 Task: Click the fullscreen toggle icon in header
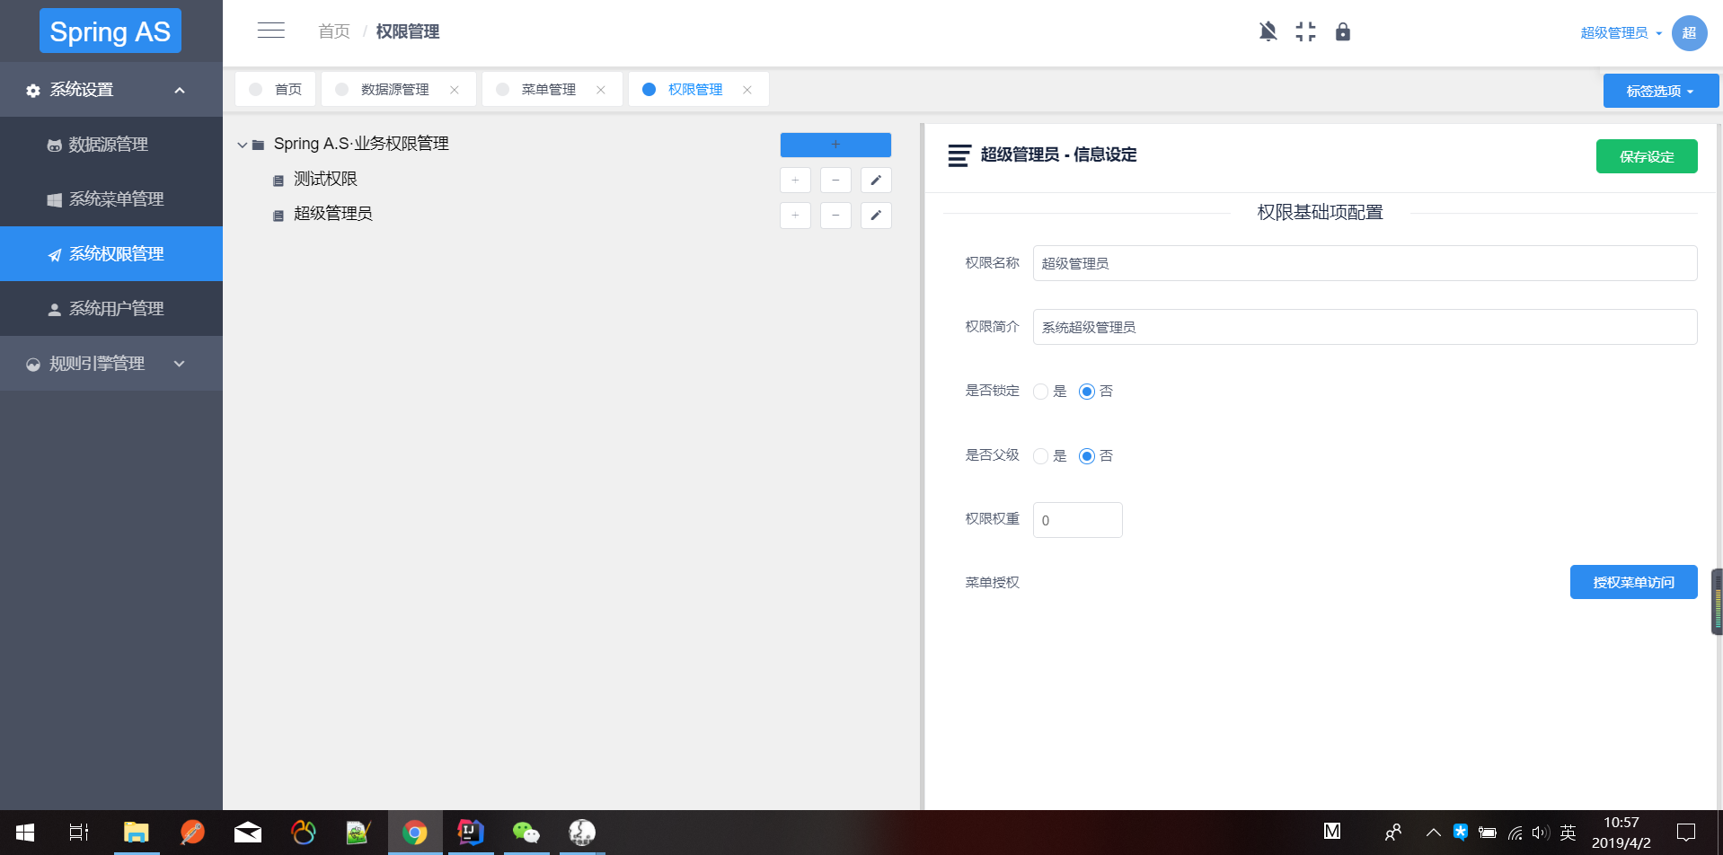[1305, 31]
